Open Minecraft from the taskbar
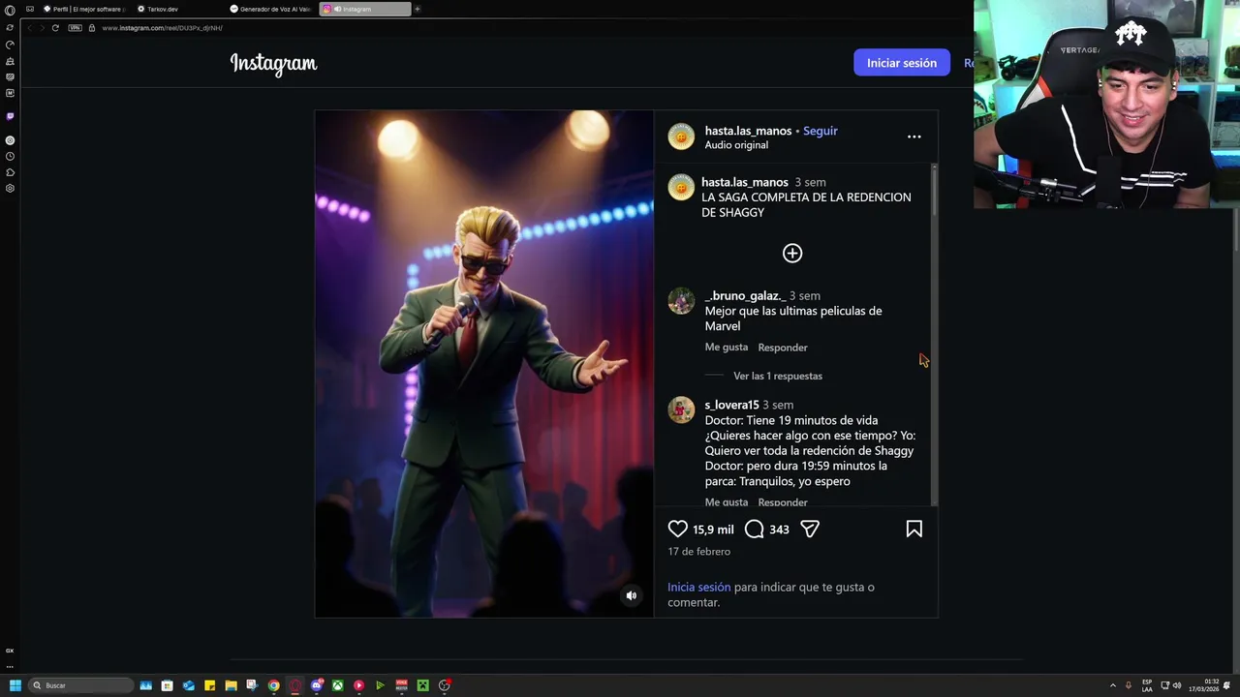 point(422,685)
